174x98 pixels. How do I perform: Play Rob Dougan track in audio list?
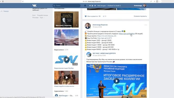coord(57,96)
